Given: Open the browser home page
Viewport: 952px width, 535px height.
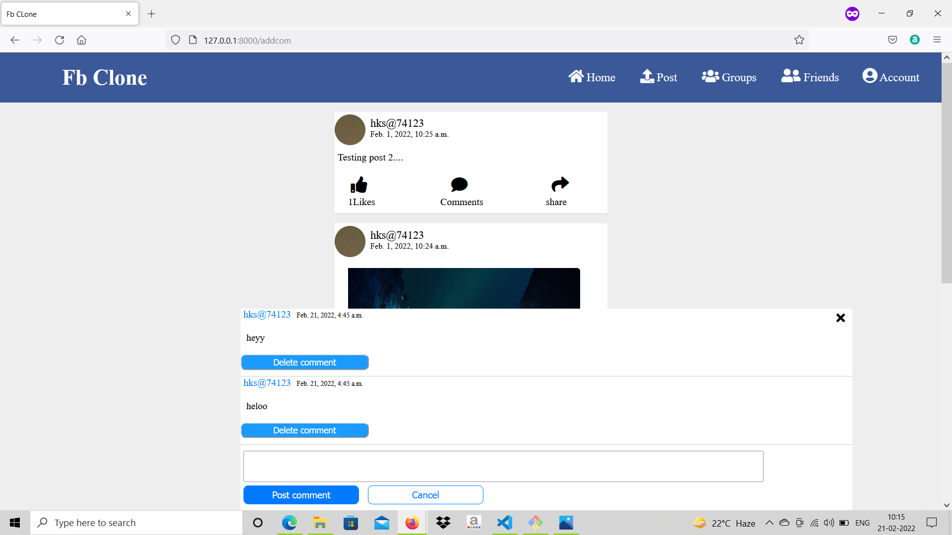Looking at the screenshot, I should (x=82, y=40).
